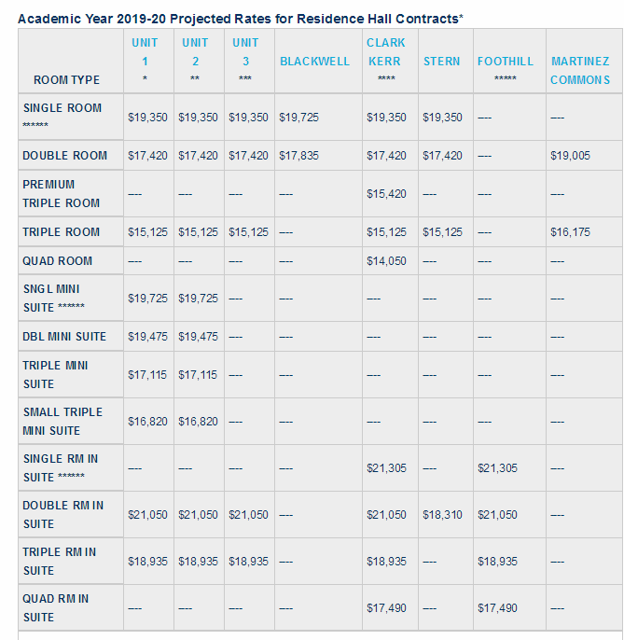Go to the STERN hall link
Viewport: 624px width, 640px height.
[x=441, y=62]
